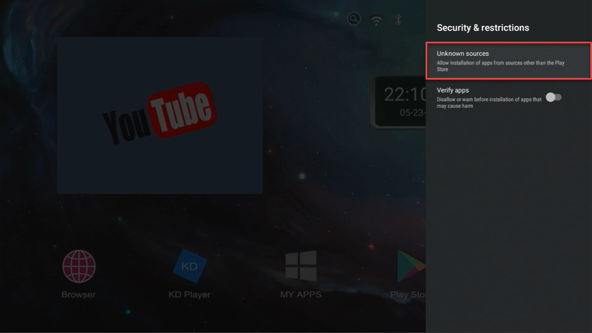Open the YouTube tile
The width and height of the screenshot is (592, 333).
(x=160, y=115)
